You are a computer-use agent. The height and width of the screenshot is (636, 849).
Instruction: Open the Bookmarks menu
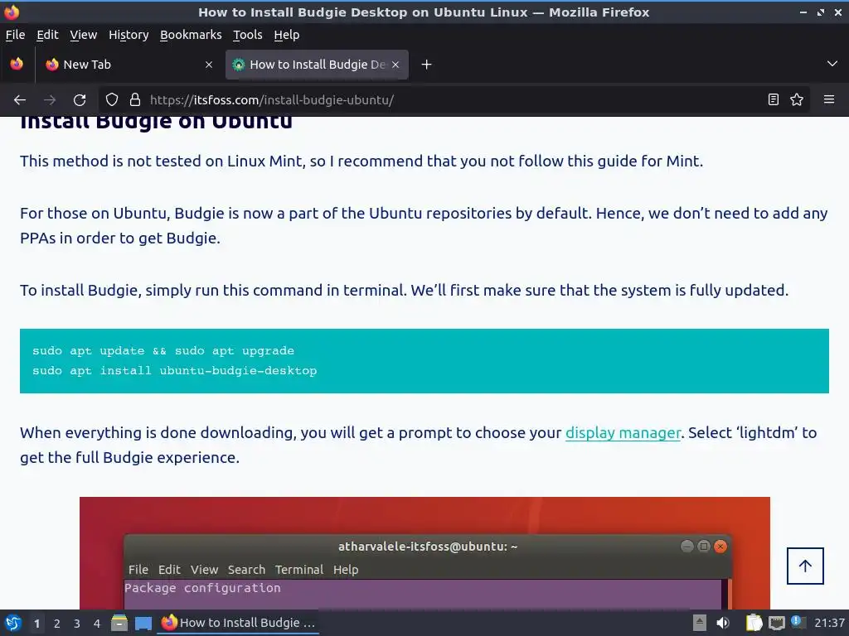[x=191, y=35]
